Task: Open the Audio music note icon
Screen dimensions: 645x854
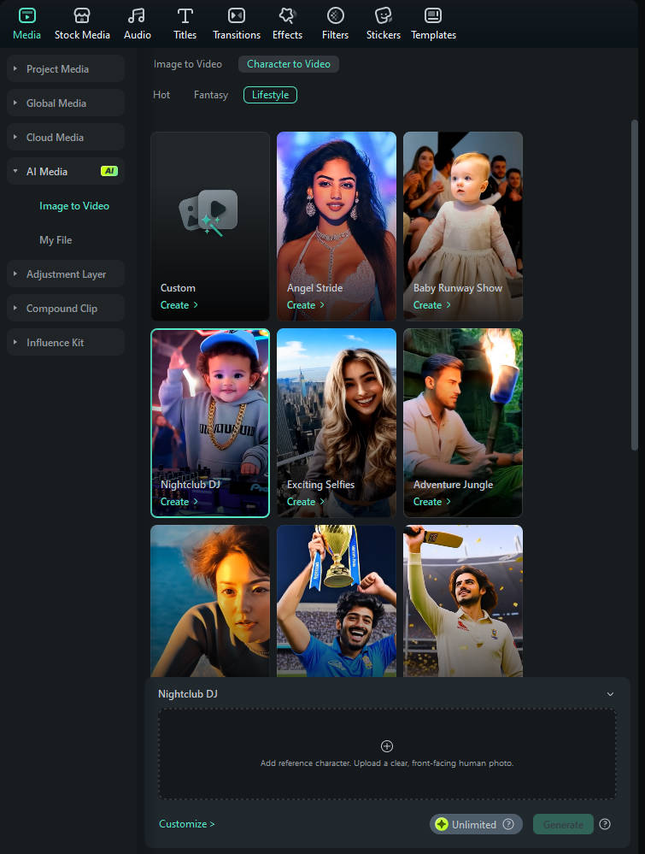Action: (x=137, y=15)
